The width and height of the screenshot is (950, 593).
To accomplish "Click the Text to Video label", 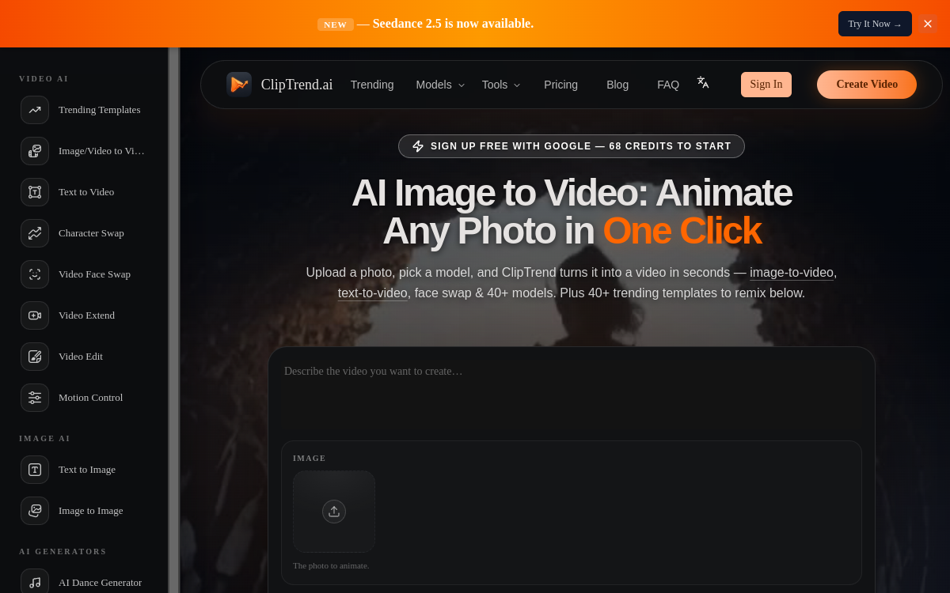I will pos(86,192).
